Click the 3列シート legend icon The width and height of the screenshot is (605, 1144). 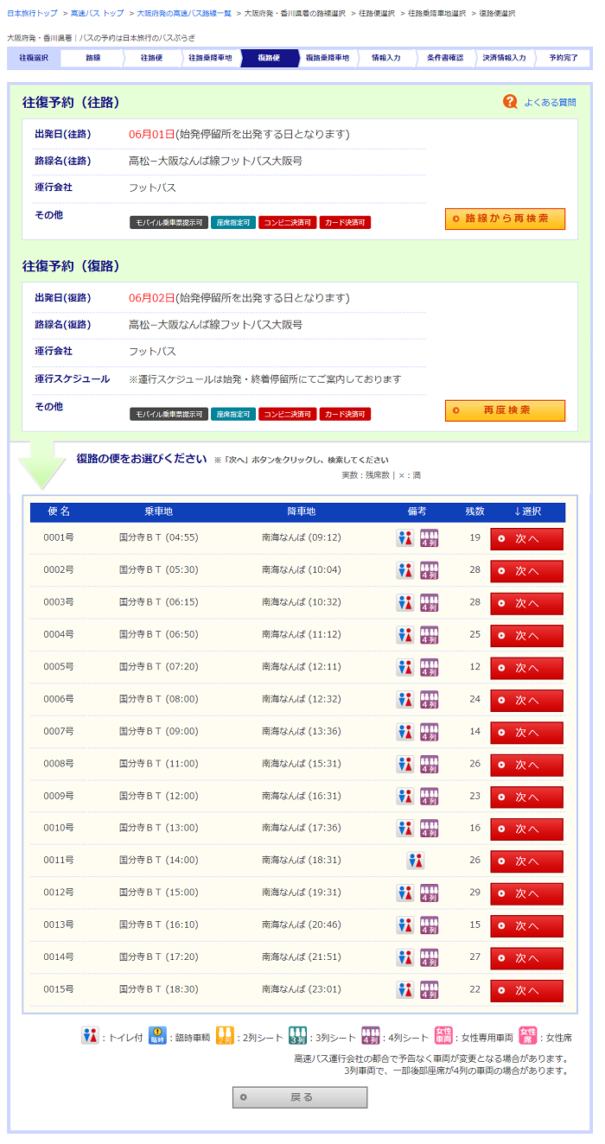(x=297, y=1036)
